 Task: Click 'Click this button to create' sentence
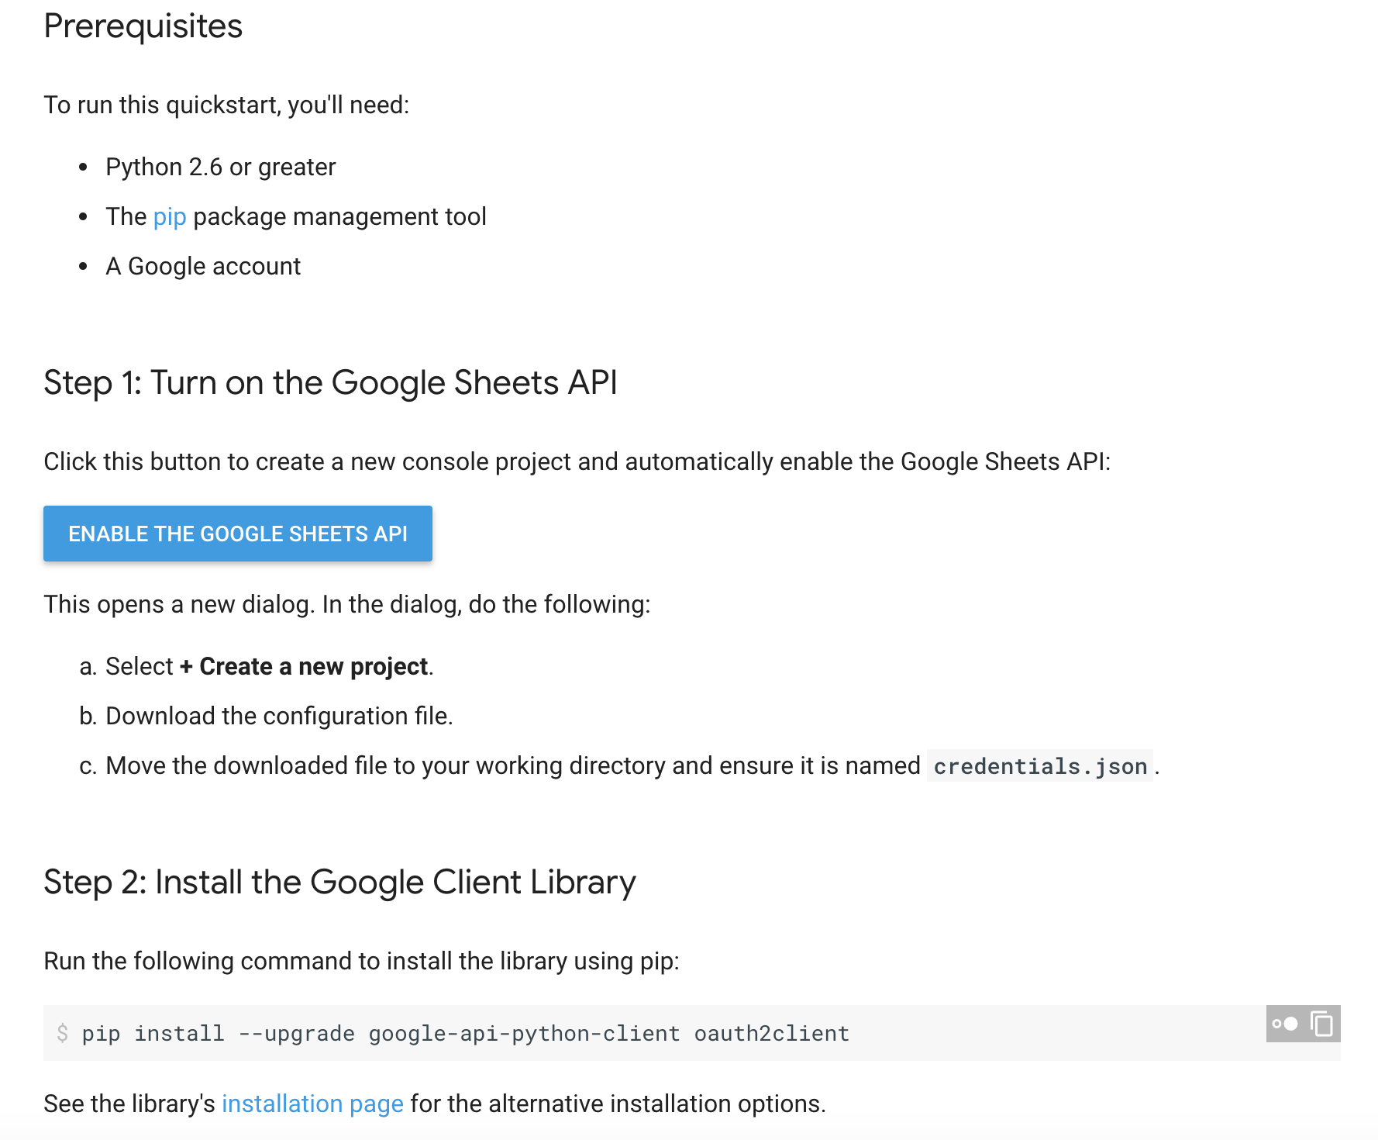[577, 462]
